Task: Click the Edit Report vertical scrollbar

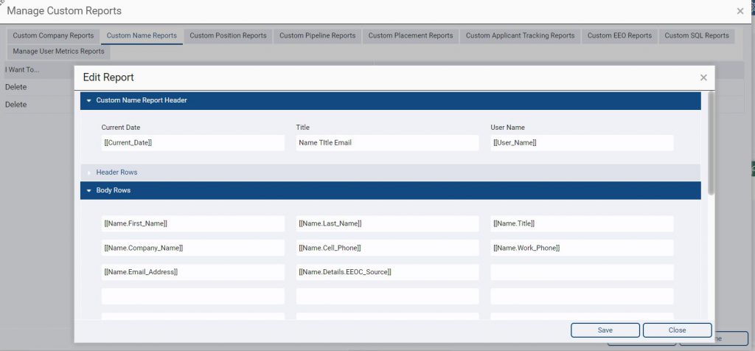Action: click(711, 144)
